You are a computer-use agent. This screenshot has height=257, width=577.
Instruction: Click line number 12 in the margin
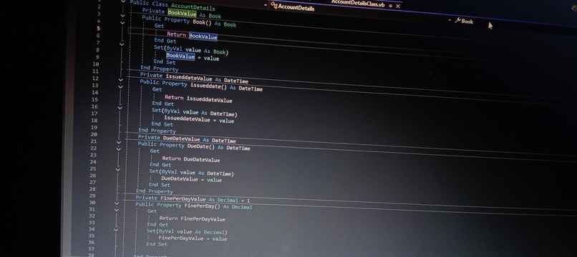pos(95,79)
